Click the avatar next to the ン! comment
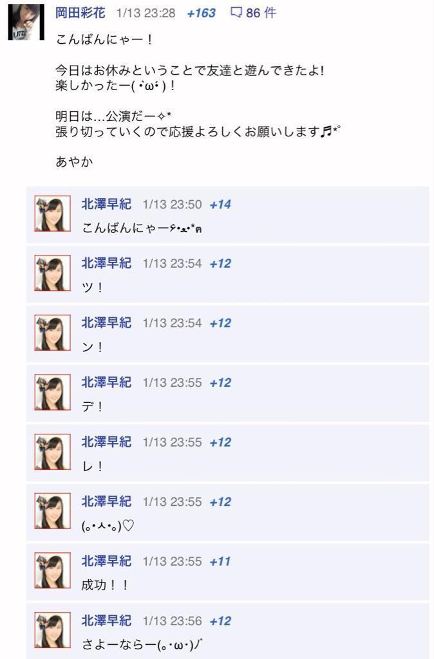This screenshot has height=659, width=434. pos(53,333)
